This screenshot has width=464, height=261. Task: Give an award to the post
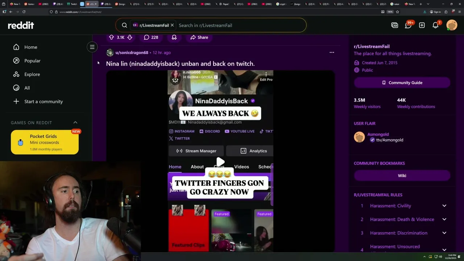[174, 37]
